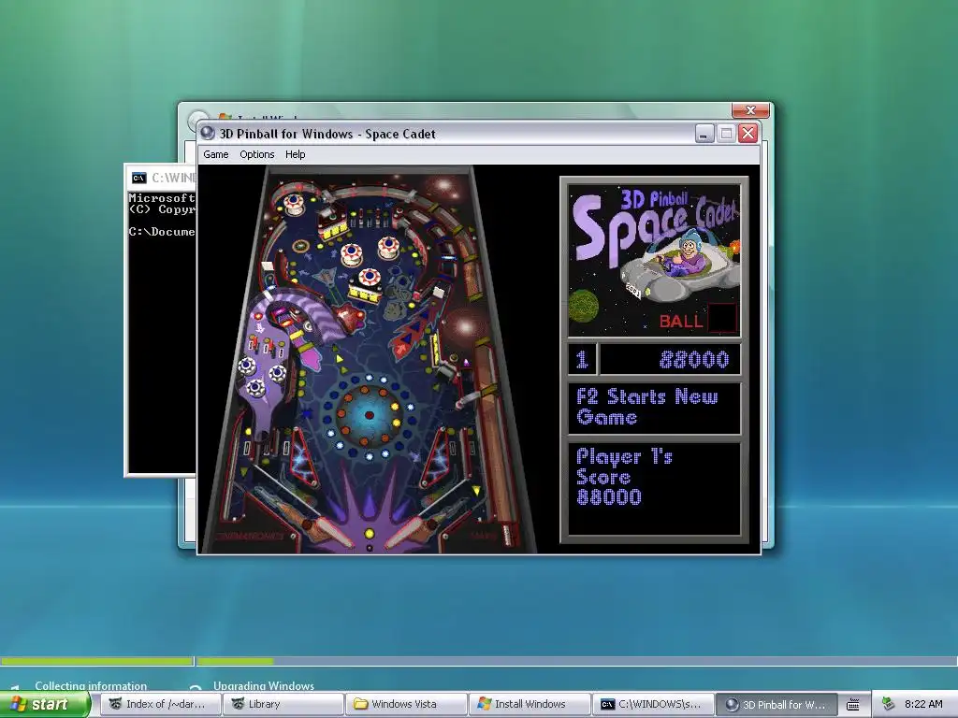Click the red spaceship on the playfield
The height and width of the screenshot is (718, 958).
tap(348, 318)
